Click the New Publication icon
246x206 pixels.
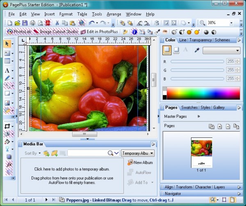(x=10, y=23)
